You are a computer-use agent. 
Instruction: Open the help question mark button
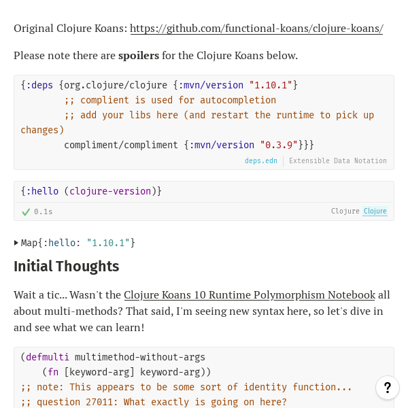click(388, 388)
